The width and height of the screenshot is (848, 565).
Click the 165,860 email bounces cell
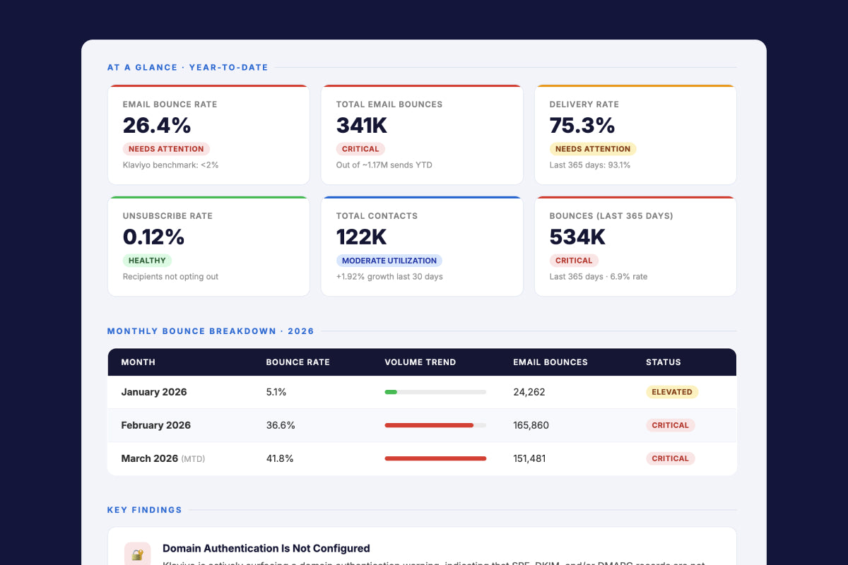click(x=531, y=425)
